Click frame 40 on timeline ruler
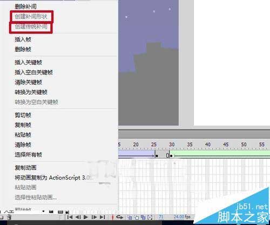The height and width of the screenshot is (225, 270). pyautogui.click(x=208, y=145)
